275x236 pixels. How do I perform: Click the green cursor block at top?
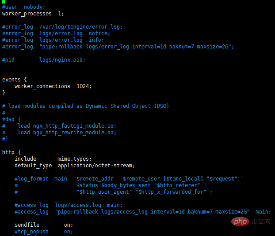(x=4, y=2)
